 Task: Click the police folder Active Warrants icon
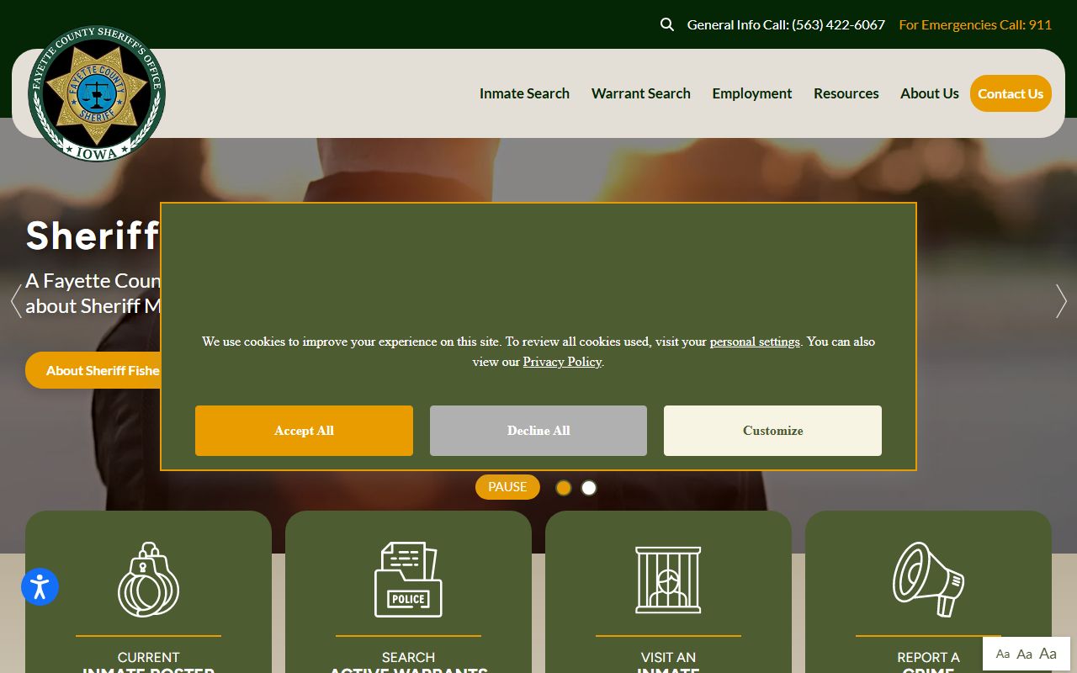(408, 580)
